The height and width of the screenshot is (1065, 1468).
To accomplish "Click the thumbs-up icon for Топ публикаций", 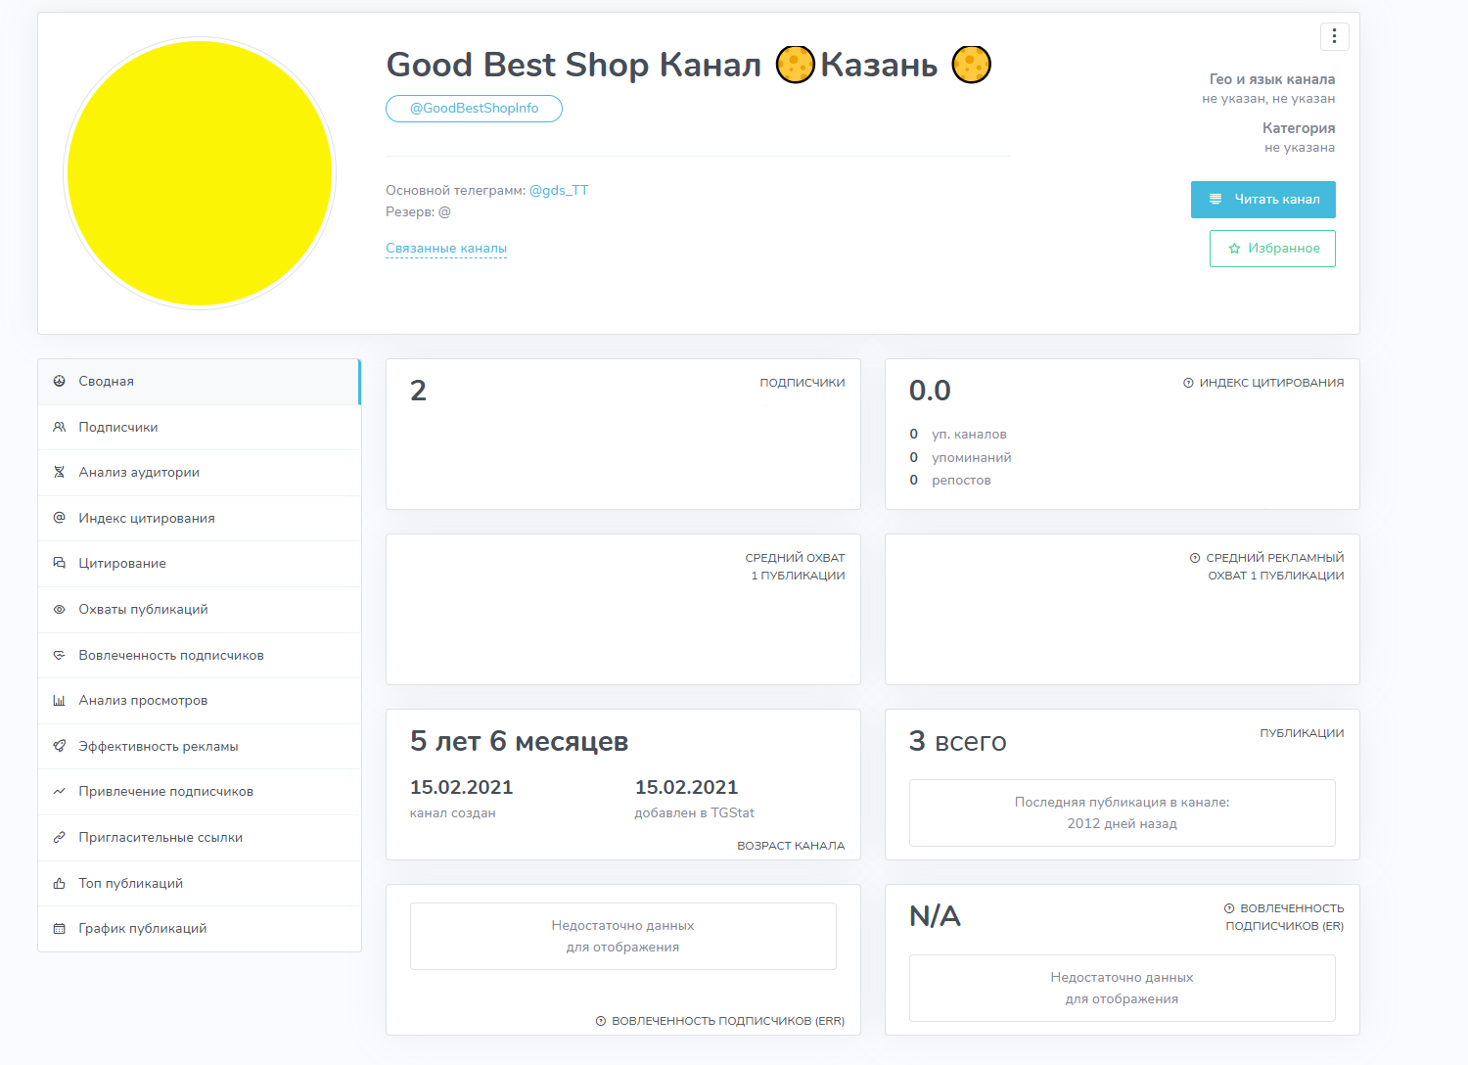I will click(59, 883).
